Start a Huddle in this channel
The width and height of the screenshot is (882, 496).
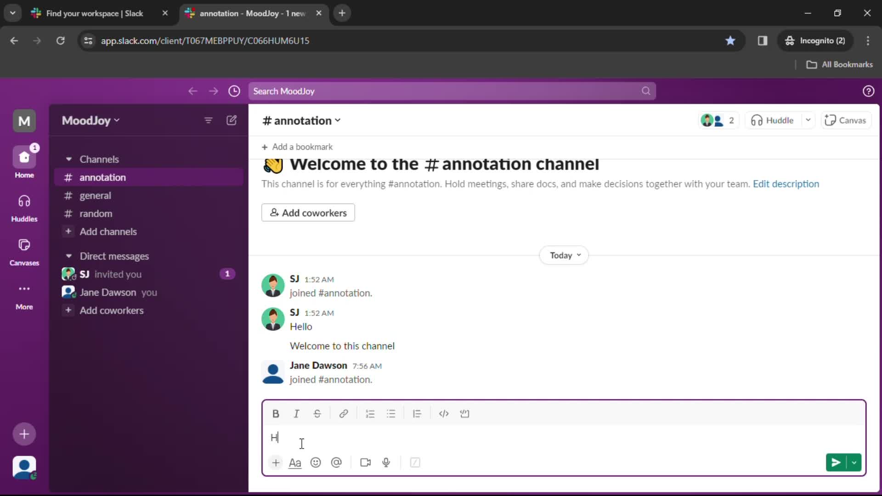(x=773, y=120)
